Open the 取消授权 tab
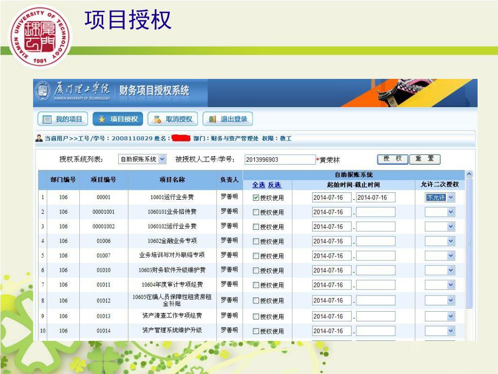Image resolution: width=498 pixels, height=374 pixels. point(173,119)
